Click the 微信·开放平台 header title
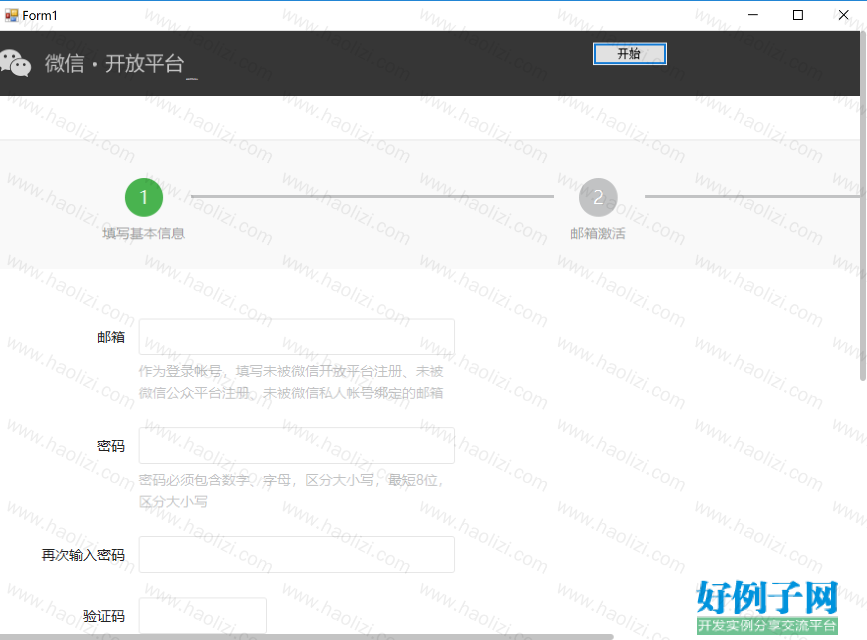This screenshot has height=640, width=867. pos(115,64)
